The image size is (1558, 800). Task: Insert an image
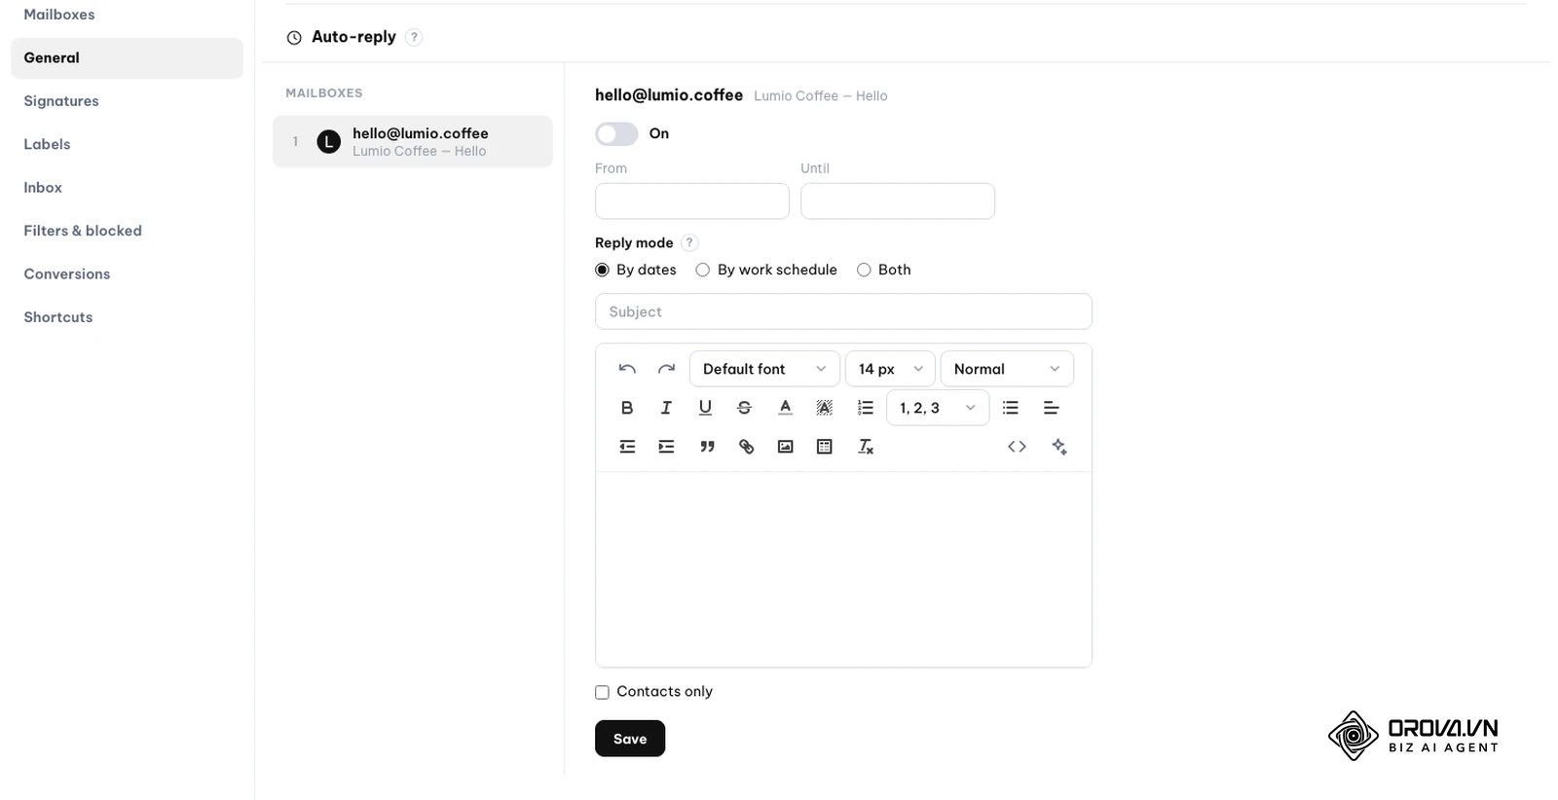click(785, 447)
